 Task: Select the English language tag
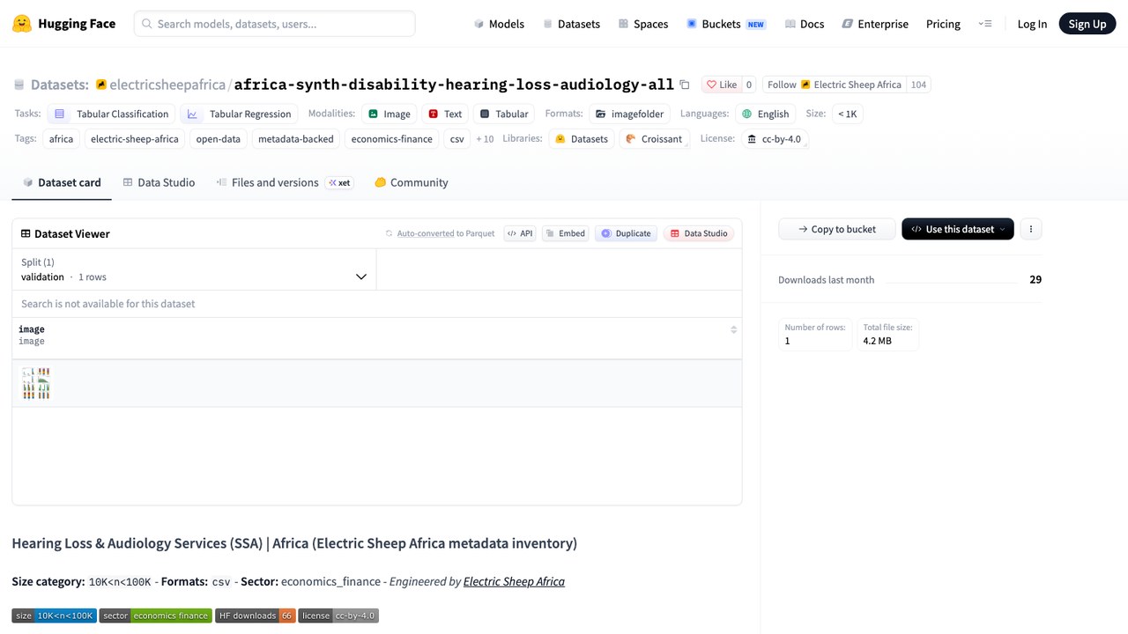point(765,114)
